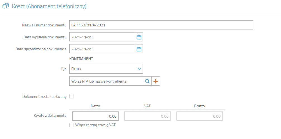Viewport: 281px width, 139px height.
Task: Add new kontrahent with orange plus icon
Action: tap(155, 81)
